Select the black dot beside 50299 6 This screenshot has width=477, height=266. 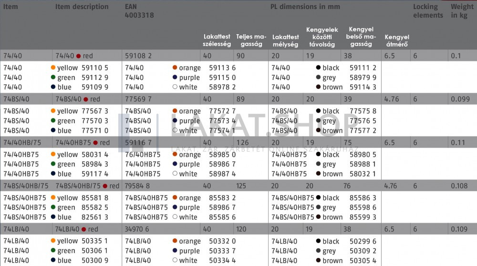(x=318, y=241)
